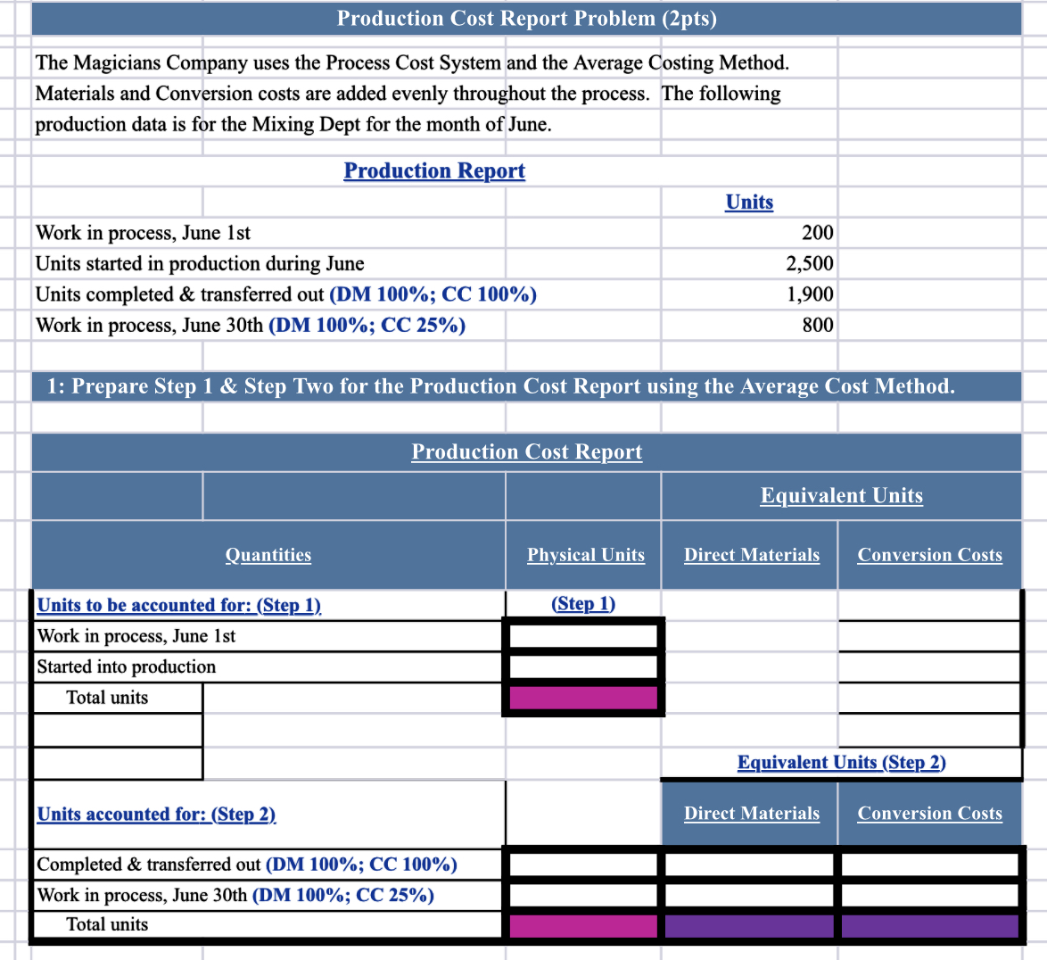Select the Units accounted for: (Step 2) label
This screenshot has width=1047, height=960.
point(156,814)
